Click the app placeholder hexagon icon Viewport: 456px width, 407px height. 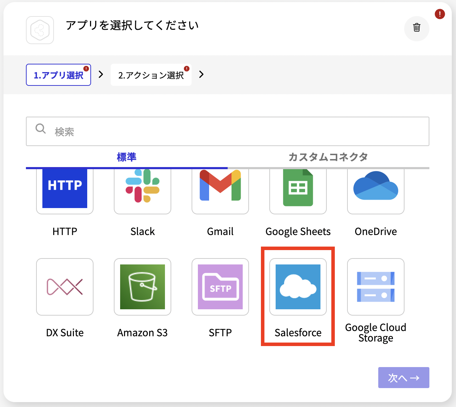tap(40, 30)
